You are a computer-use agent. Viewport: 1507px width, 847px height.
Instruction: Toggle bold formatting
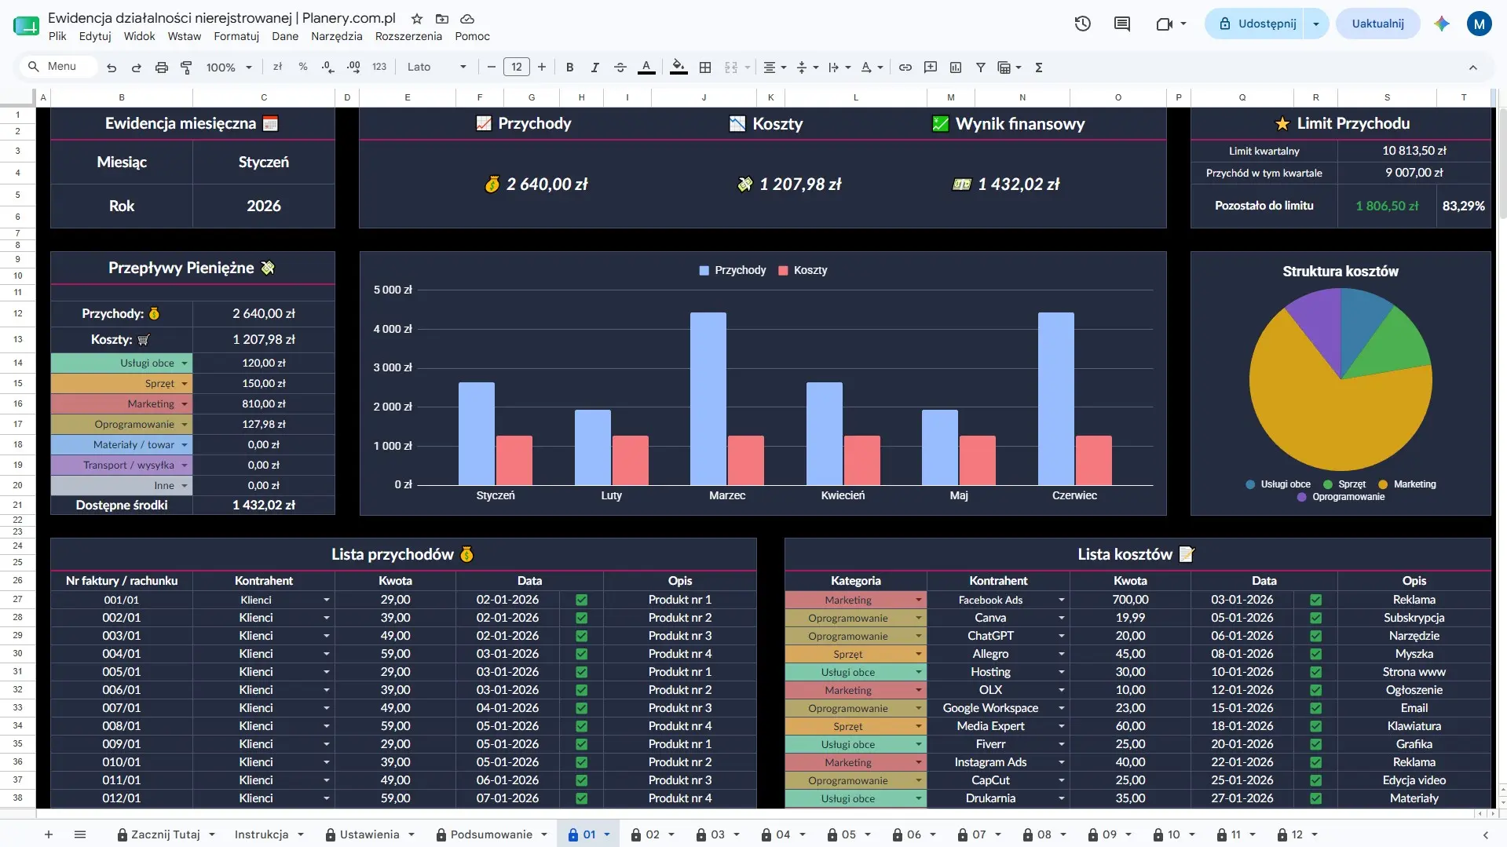569,68
